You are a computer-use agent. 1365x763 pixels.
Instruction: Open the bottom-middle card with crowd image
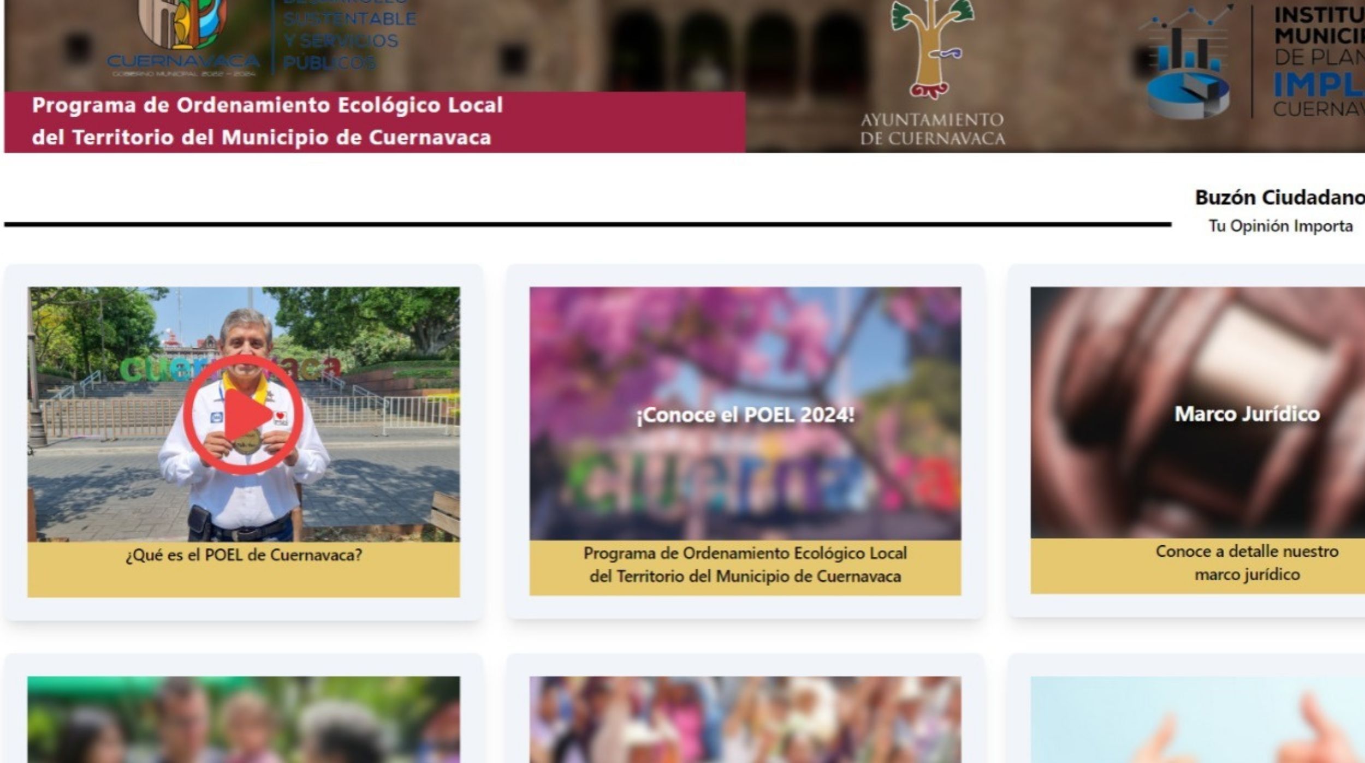coord(745,719)
